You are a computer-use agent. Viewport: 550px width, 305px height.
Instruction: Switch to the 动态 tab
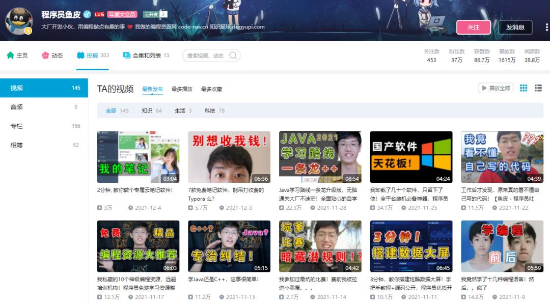(52, 56)
